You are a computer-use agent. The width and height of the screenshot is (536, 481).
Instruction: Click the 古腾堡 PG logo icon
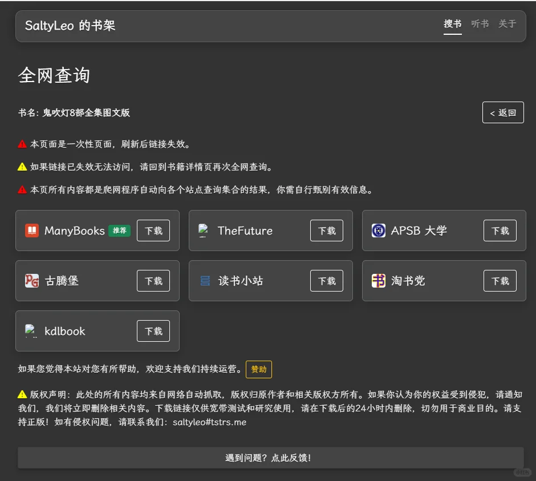point(31,281)
